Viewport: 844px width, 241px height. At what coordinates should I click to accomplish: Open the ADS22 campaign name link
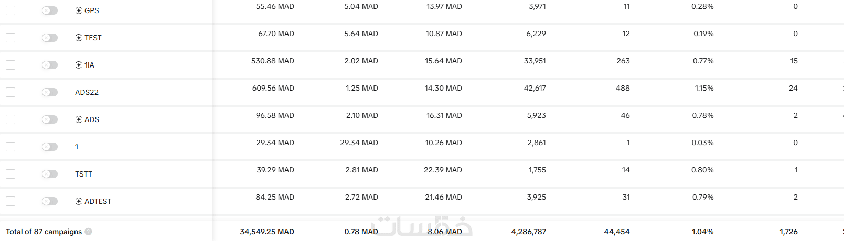87,92
